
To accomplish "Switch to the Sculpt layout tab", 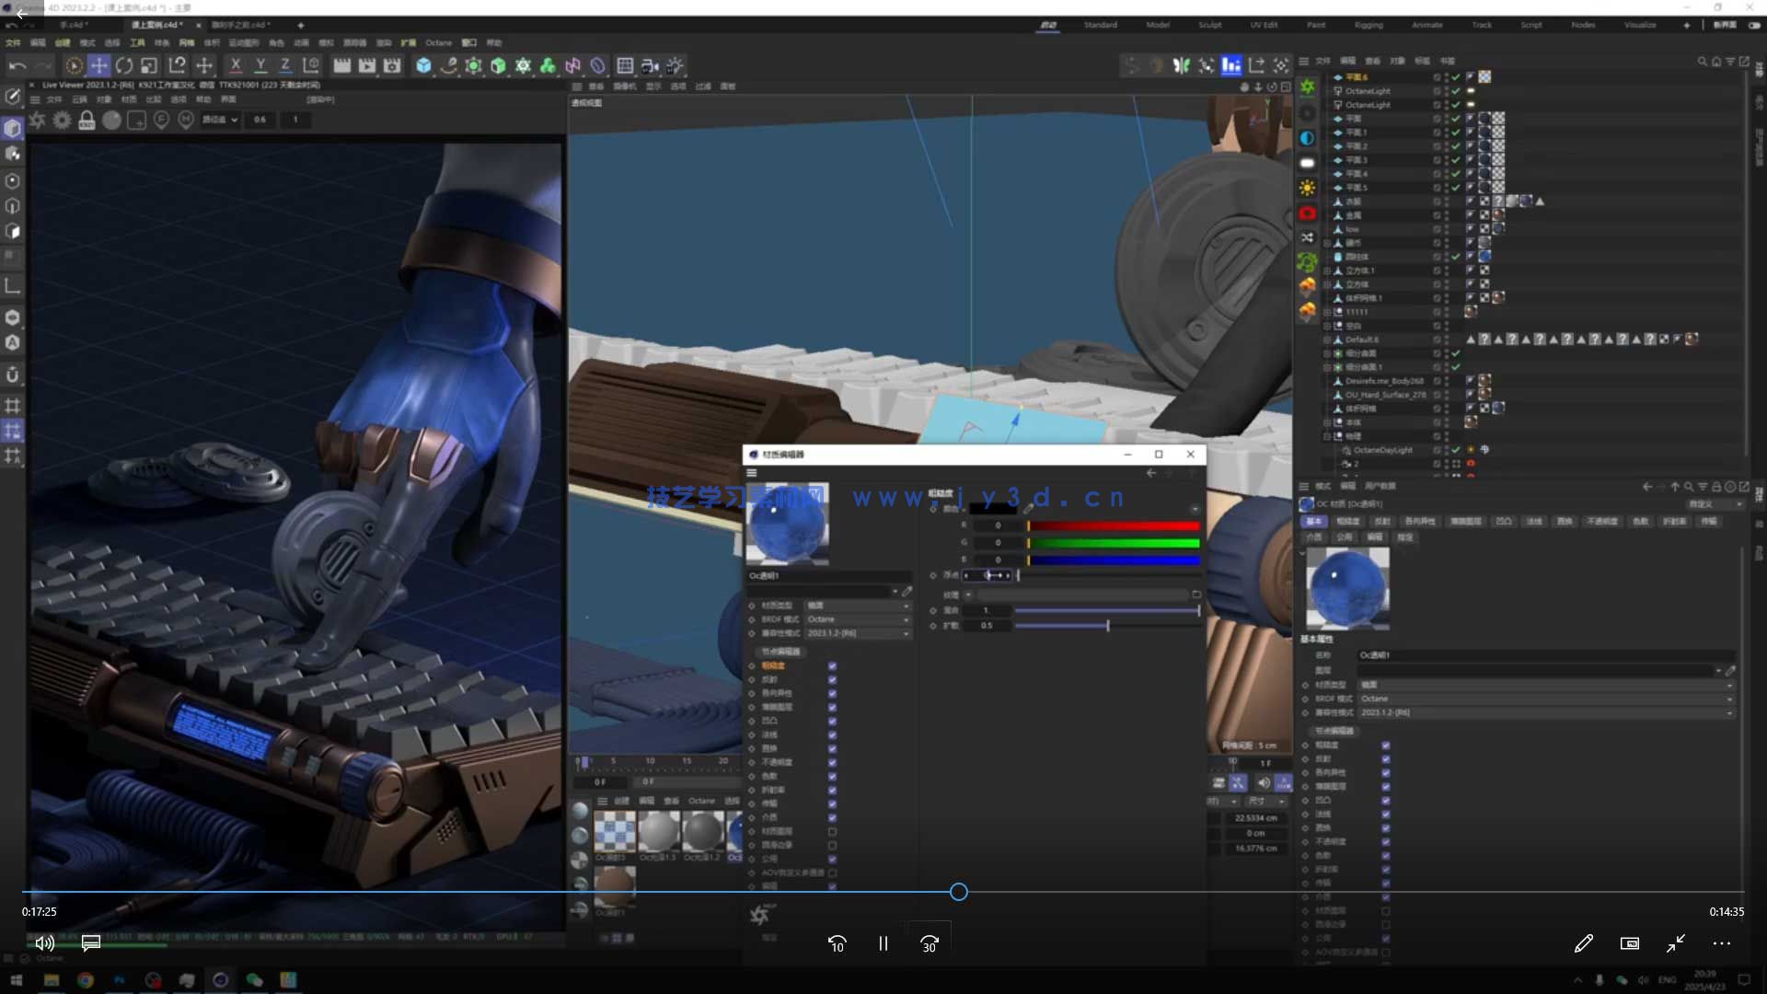I will pyautogui.click(x=1210, y=25).
